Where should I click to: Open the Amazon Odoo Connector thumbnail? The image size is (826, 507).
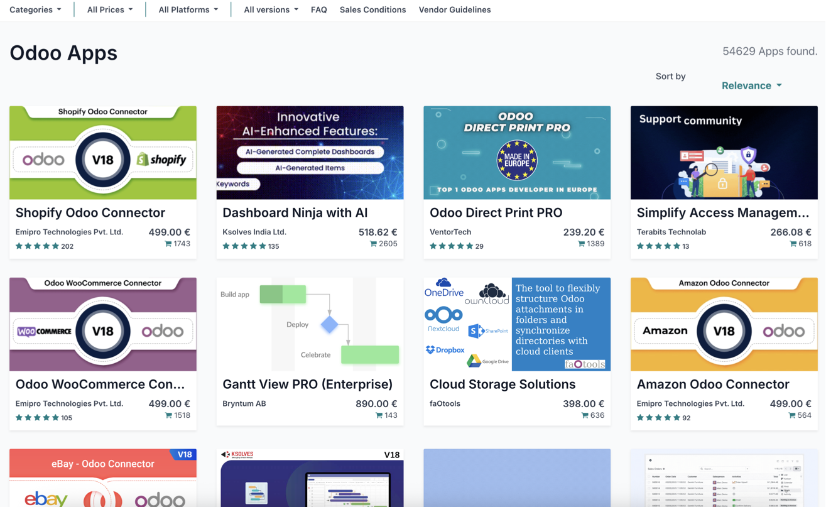tap(724, 324)
